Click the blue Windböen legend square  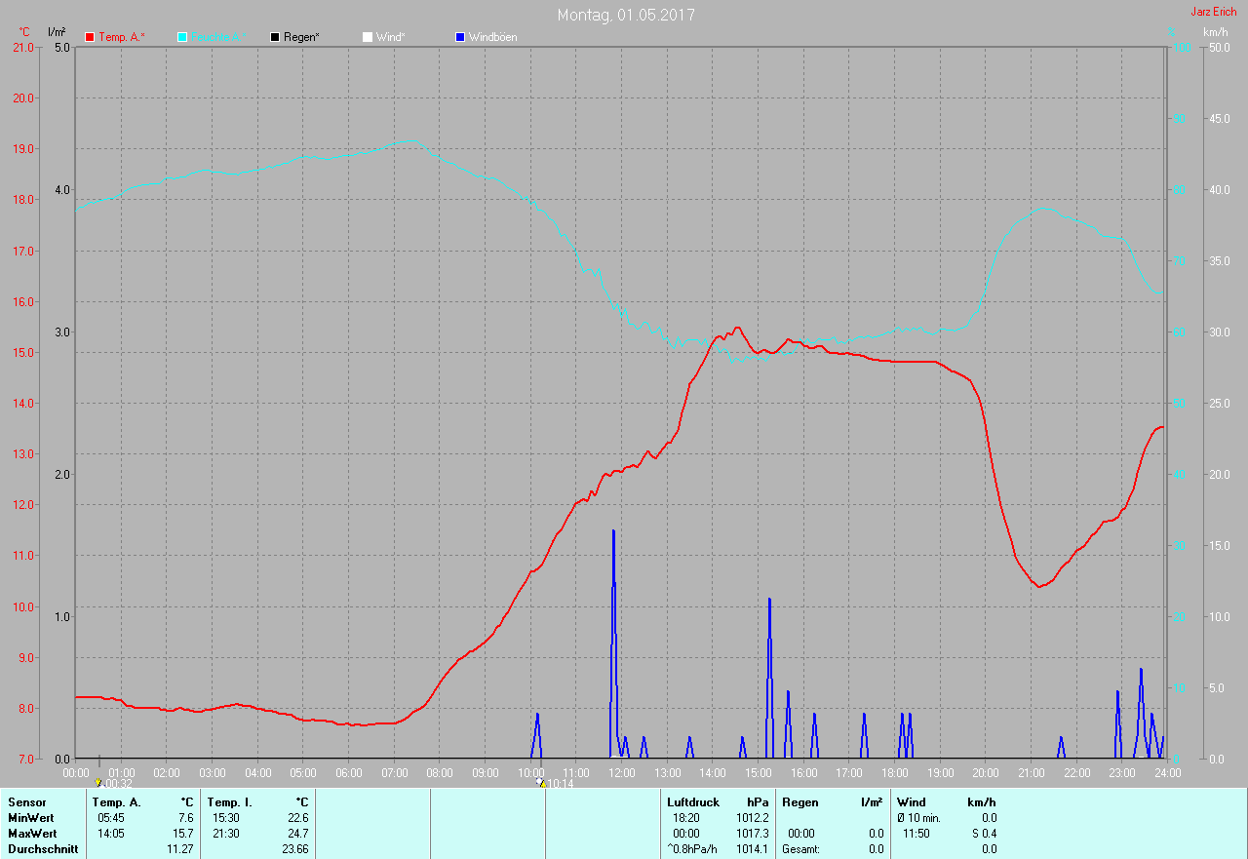click(x=460, y=37)
